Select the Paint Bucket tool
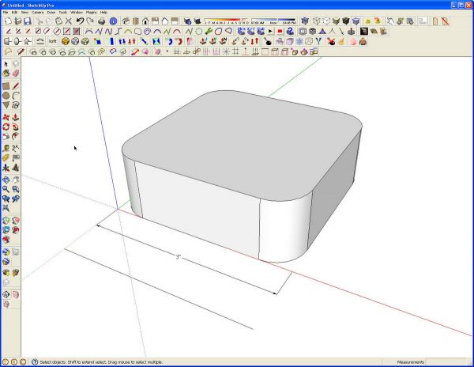 [6, 73]
